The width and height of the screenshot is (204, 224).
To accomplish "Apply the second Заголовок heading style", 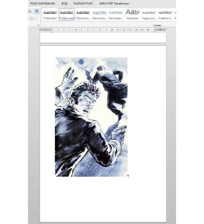I will tap(116, 15).
